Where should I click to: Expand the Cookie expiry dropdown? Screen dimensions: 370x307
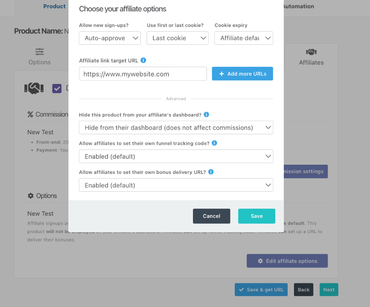click(244, 38)
